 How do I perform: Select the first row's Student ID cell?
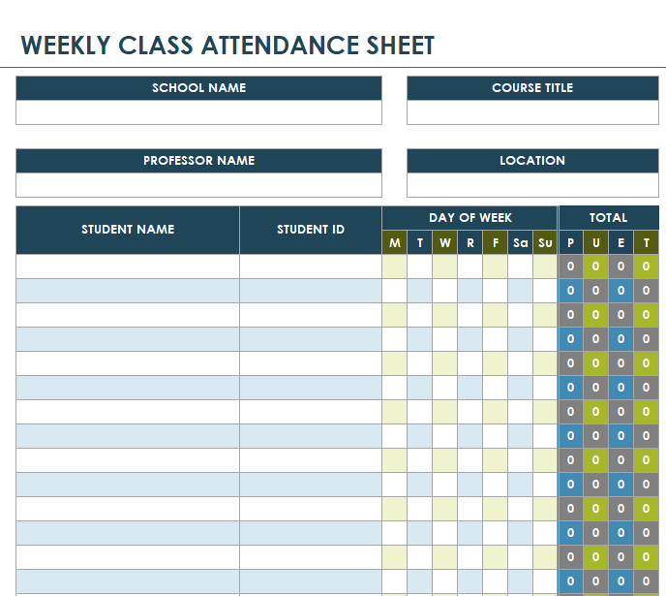311,267
